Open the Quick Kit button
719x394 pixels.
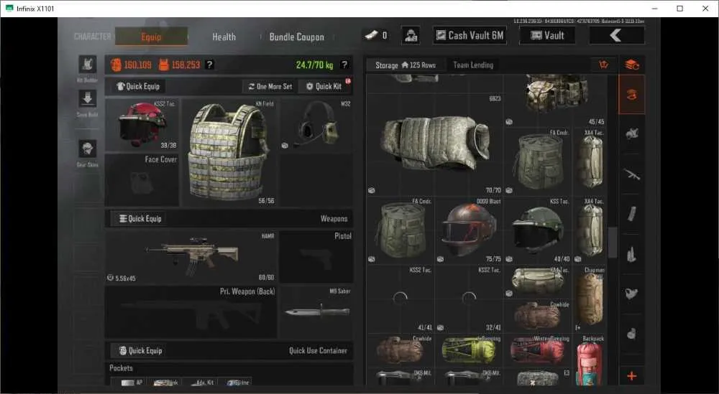[x=324, y=86]
